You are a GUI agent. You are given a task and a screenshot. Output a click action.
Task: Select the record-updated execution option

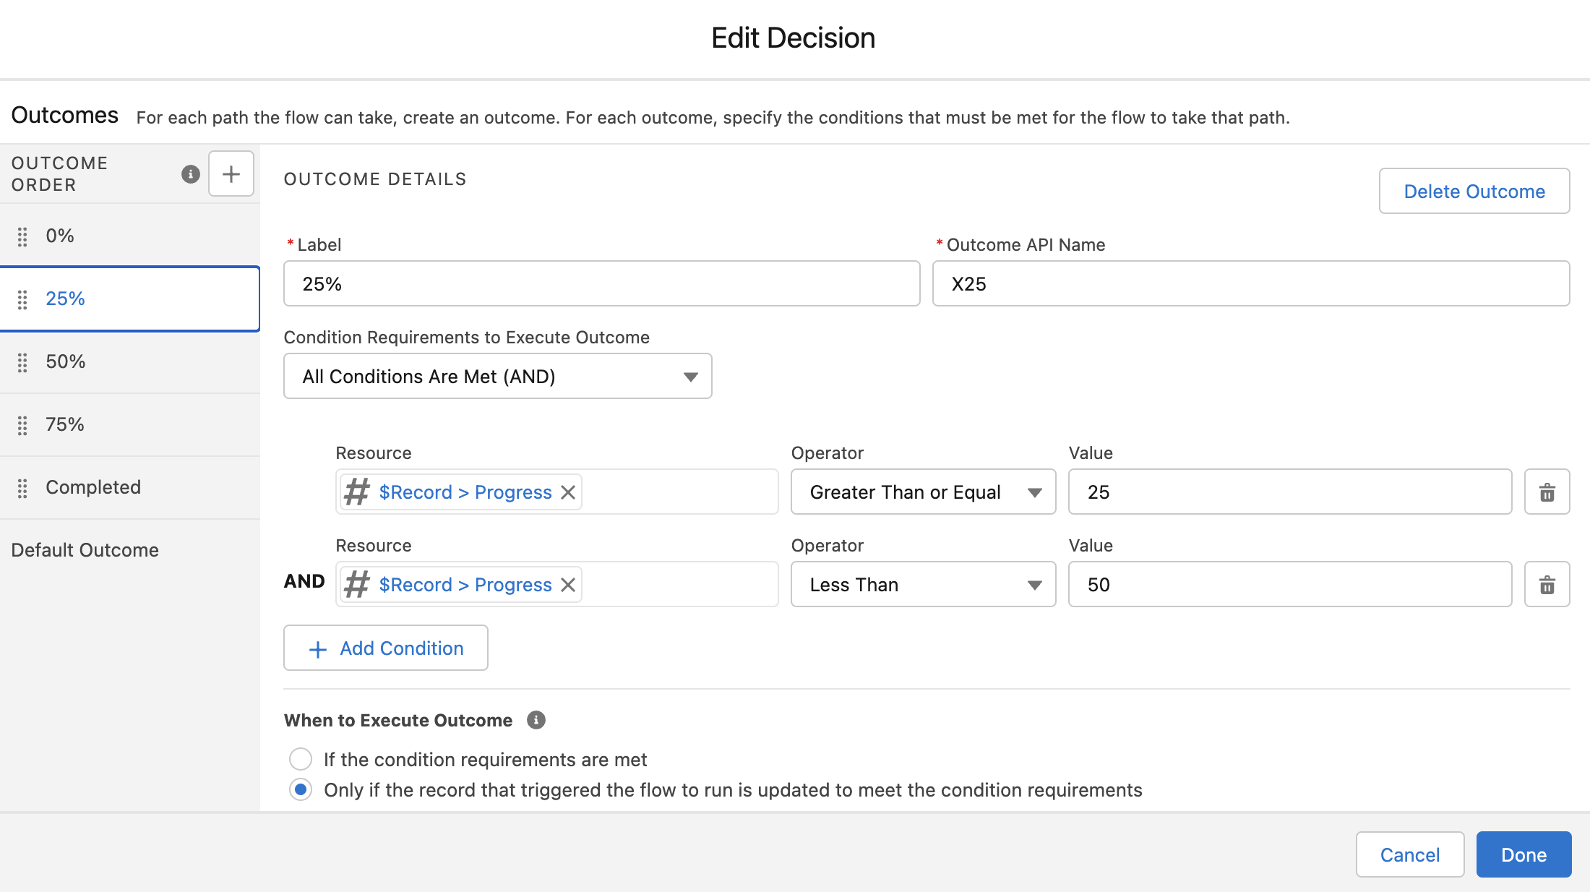click(301, 789)
